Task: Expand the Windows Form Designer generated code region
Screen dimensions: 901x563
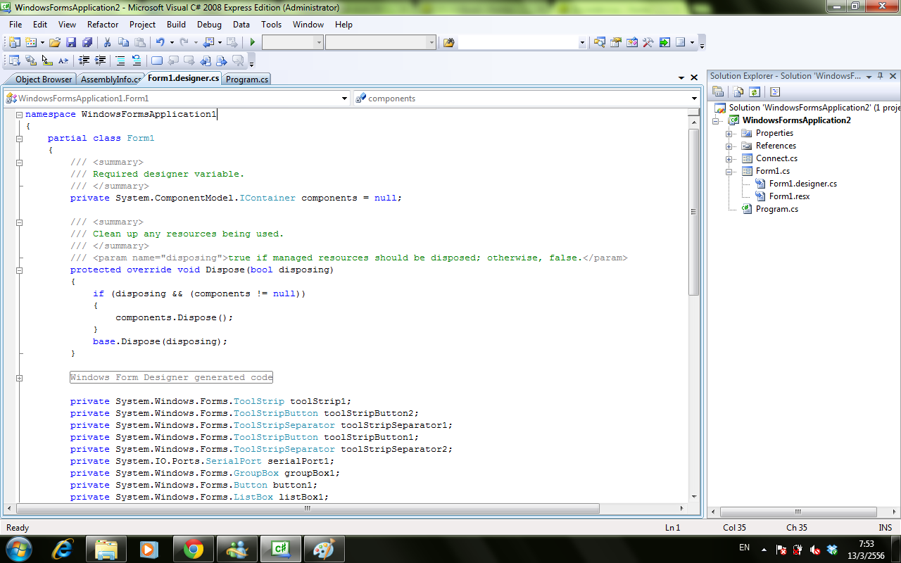Action: coord(20,378)
